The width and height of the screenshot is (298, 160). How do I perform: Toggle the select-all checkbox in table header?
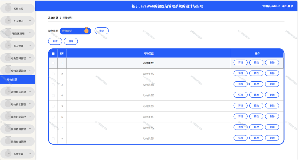tap(53, 54)
